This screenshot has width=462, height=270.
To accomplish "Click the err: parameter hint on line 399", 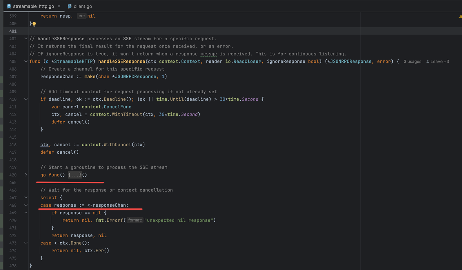I will click(82, 16).
